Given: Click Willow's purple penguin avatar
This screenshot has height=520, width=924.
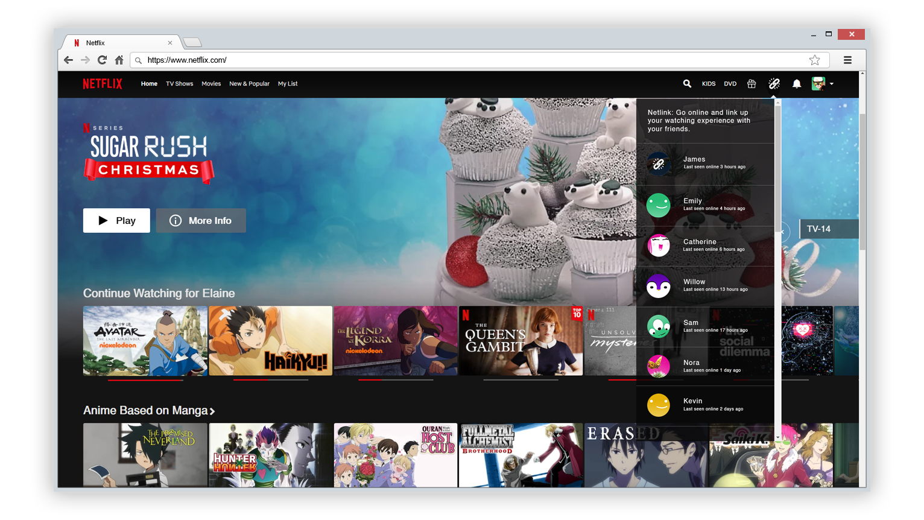Looking at the screenshot, I should pyautogui.click(x=659, y=286).
